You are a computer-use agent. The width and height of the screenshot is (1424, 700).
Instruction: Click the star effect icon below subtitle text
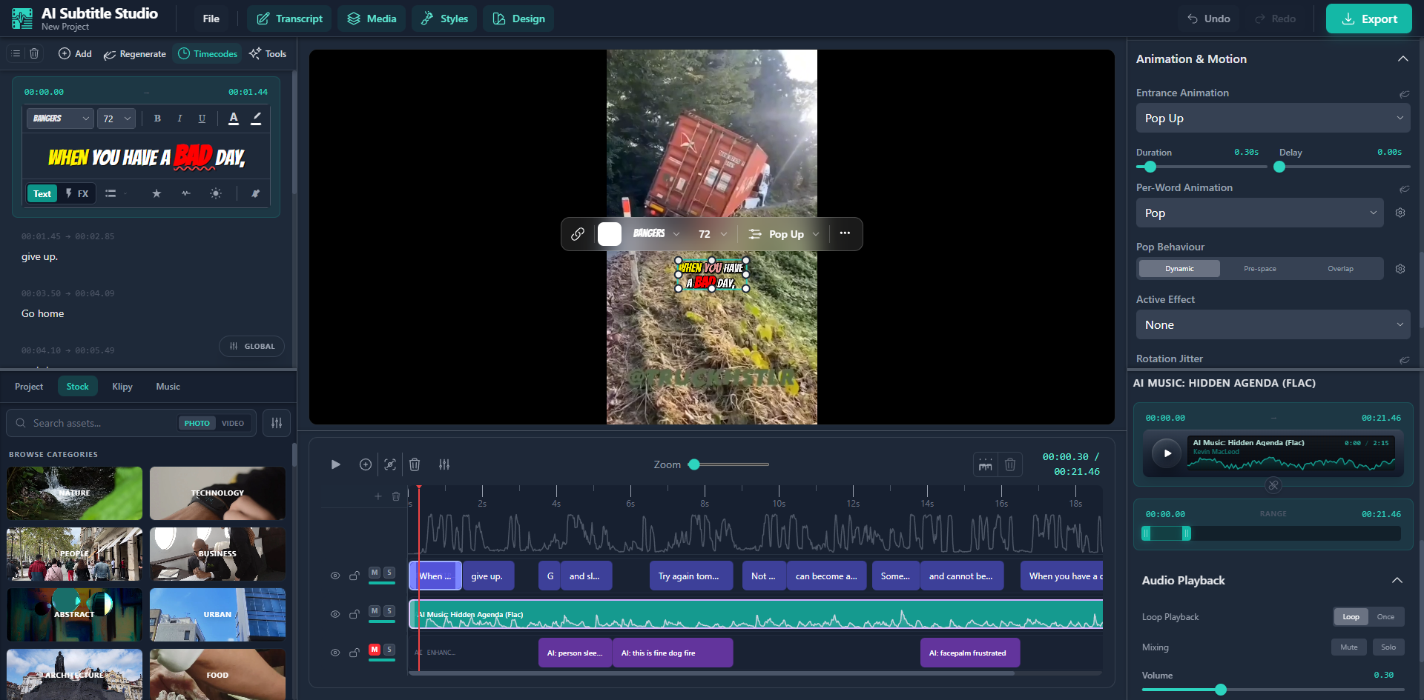point(156,193)
